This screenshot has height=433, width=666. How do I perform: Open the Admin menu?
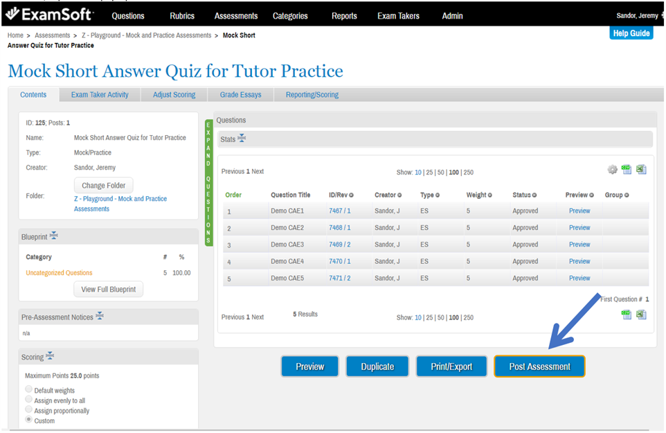click(x=452, y=16)
